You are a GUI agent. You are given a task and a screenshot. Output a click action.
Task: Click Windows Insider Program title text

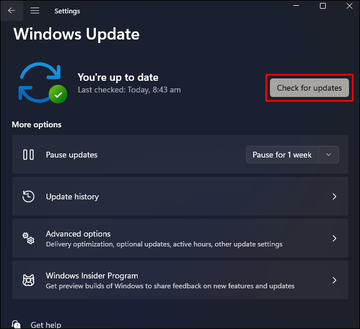92,276
